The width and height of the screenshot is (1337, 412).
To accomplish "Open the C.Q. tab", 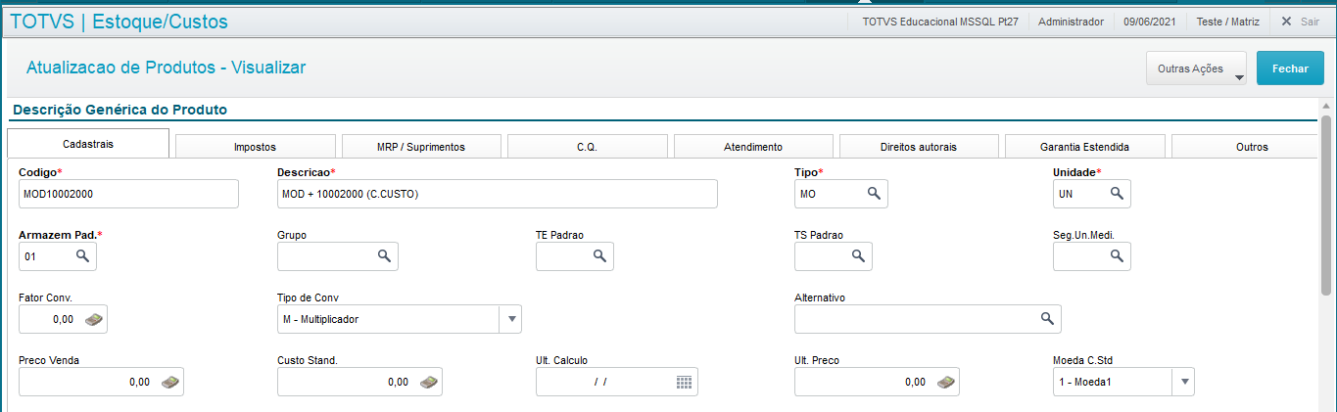I will pyautogui.click(x=587, y=147).
